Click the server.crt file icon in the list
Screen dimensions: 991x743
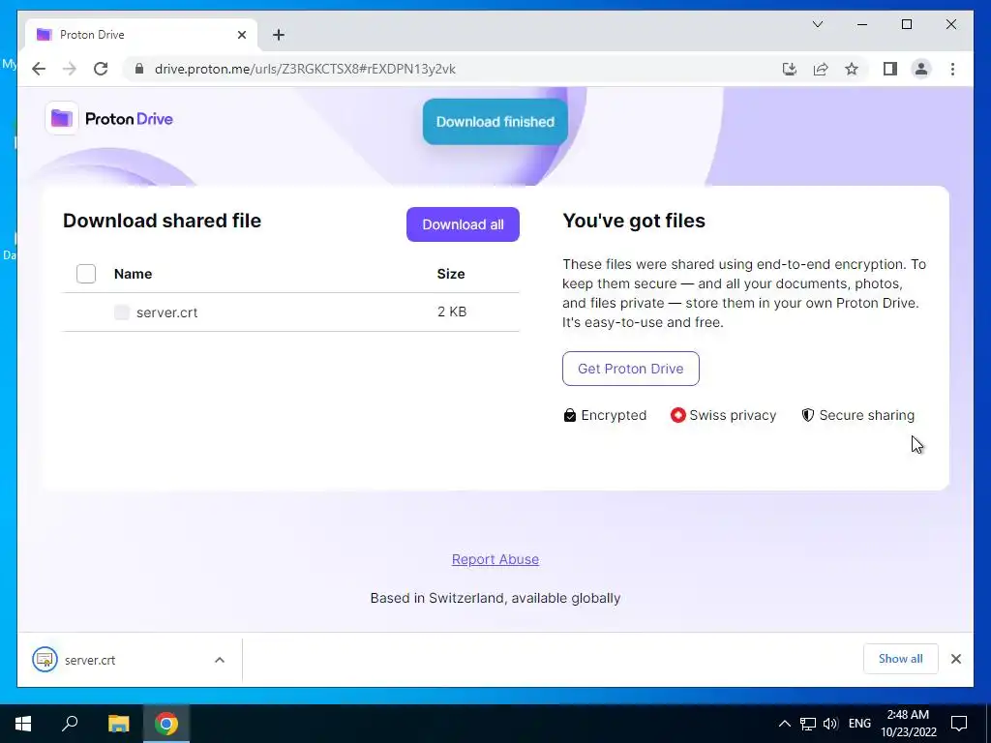[122, 312]
